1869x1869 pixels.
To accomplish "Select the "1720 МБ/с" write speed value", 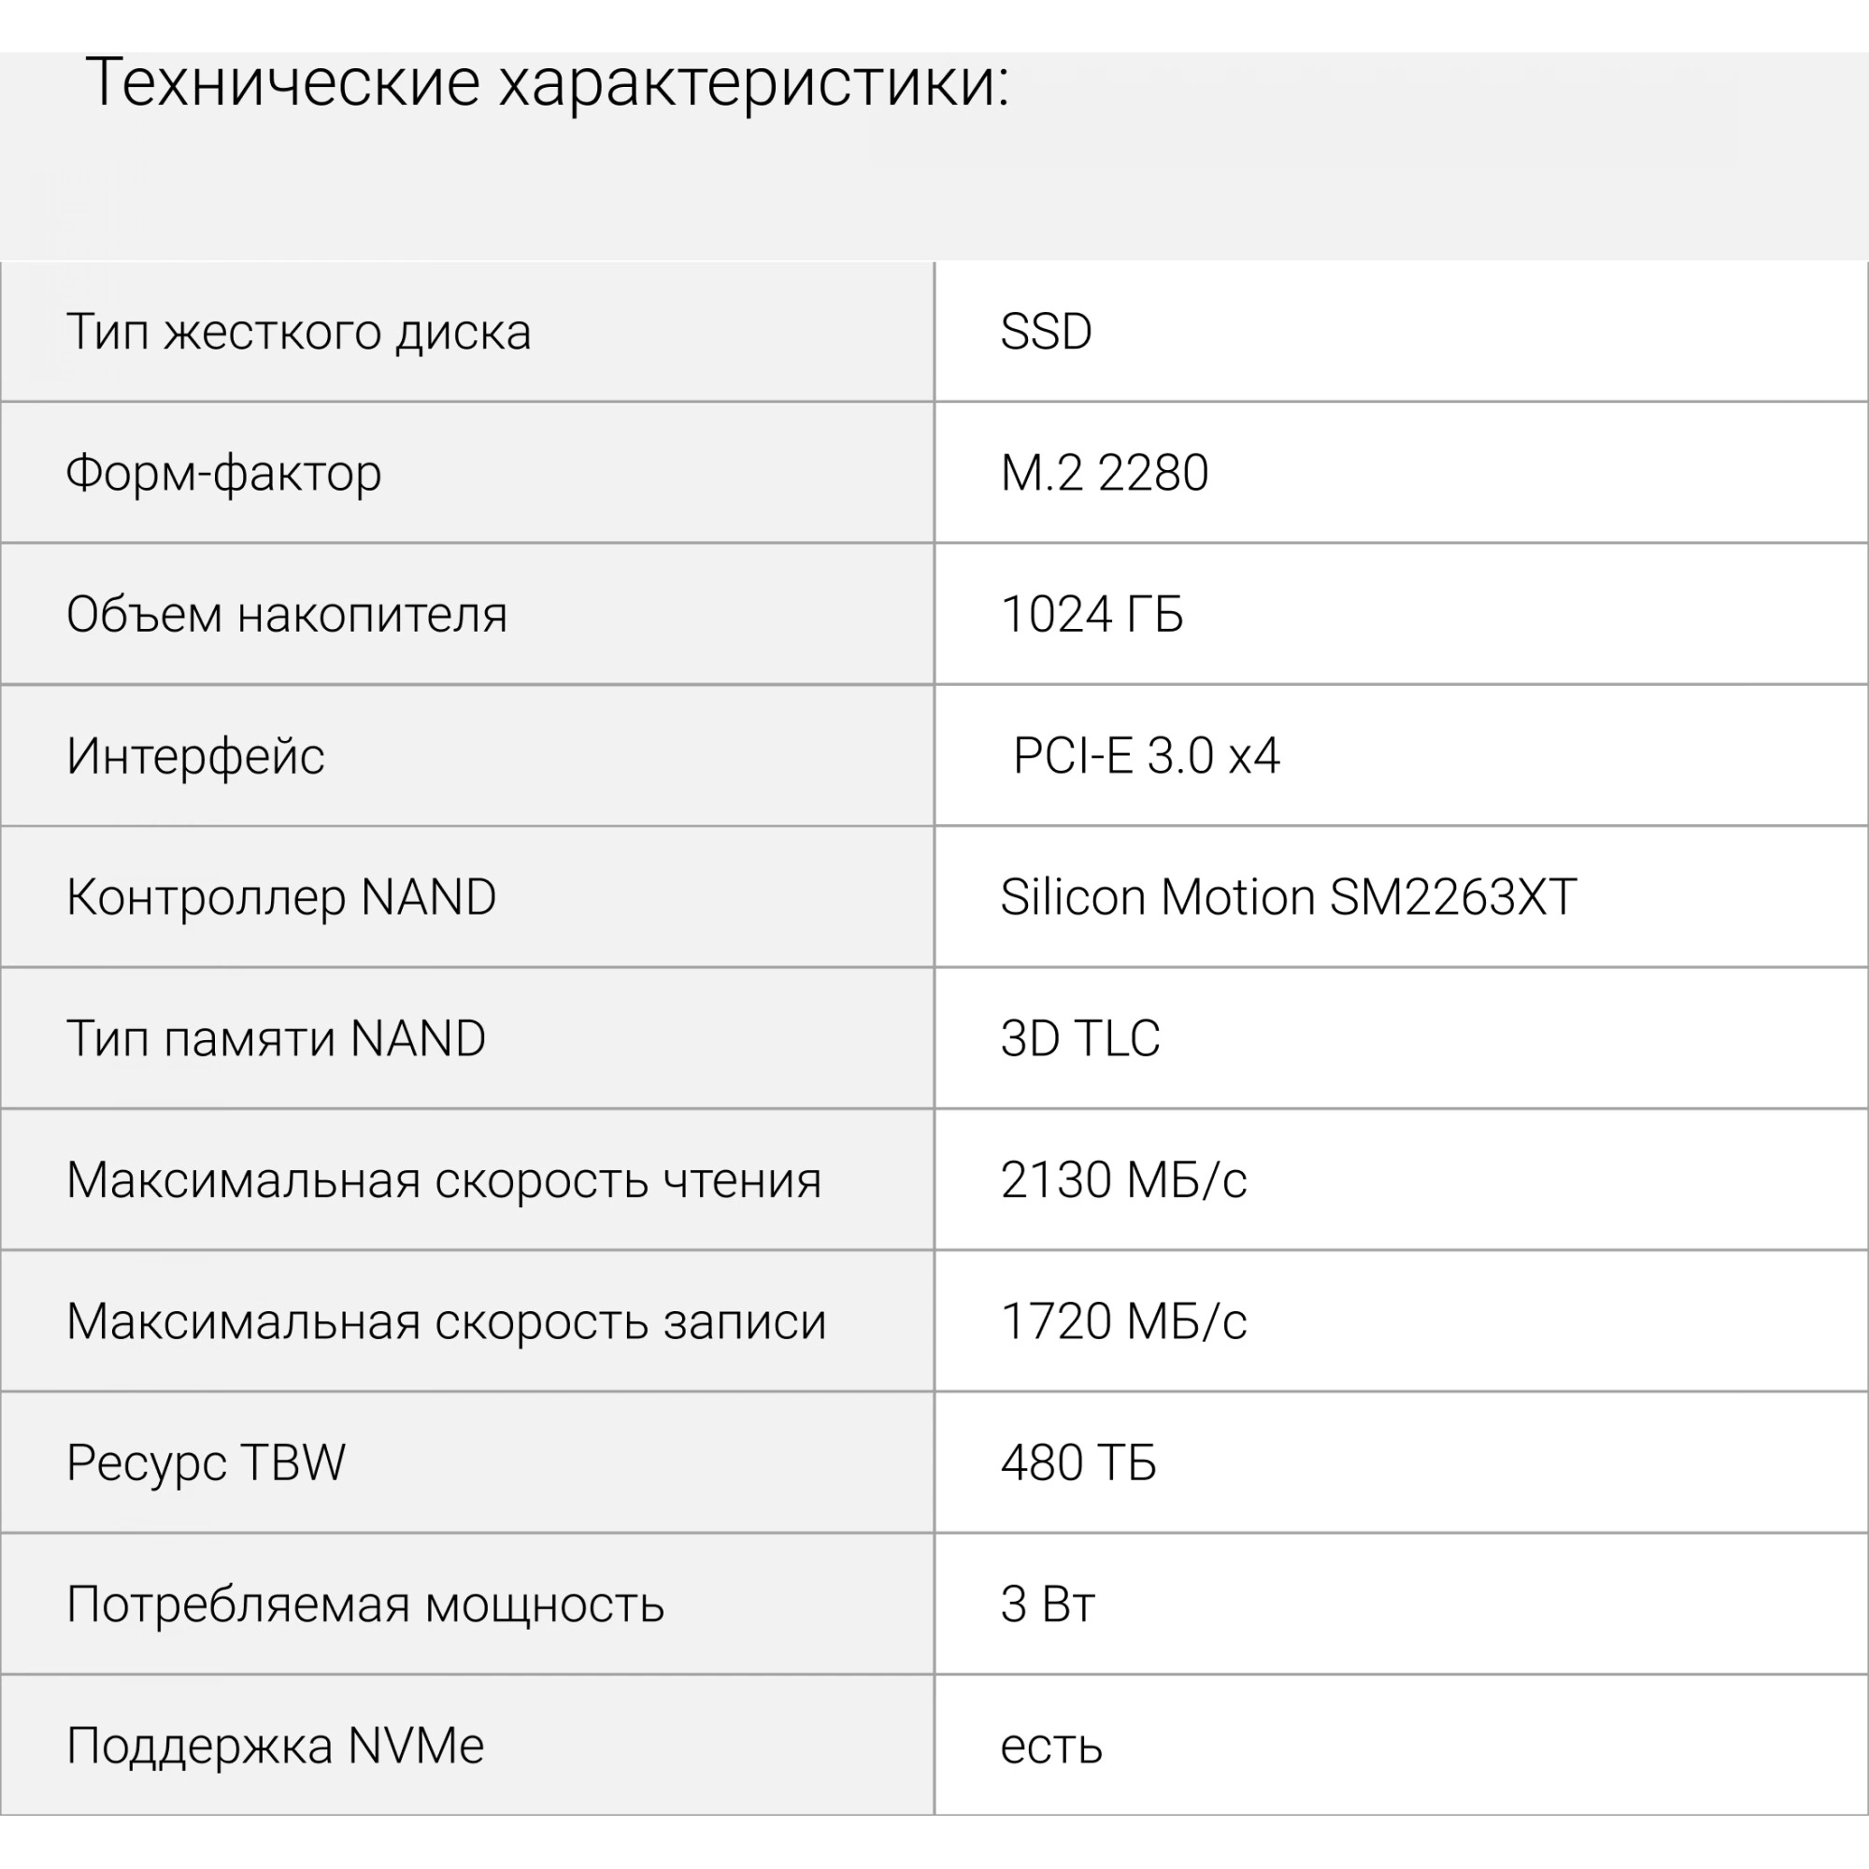I will pos(1123,1321).
